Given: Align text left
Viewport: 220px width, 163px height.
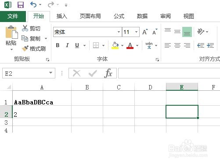Looking at the screenshot, I should 168,45.
